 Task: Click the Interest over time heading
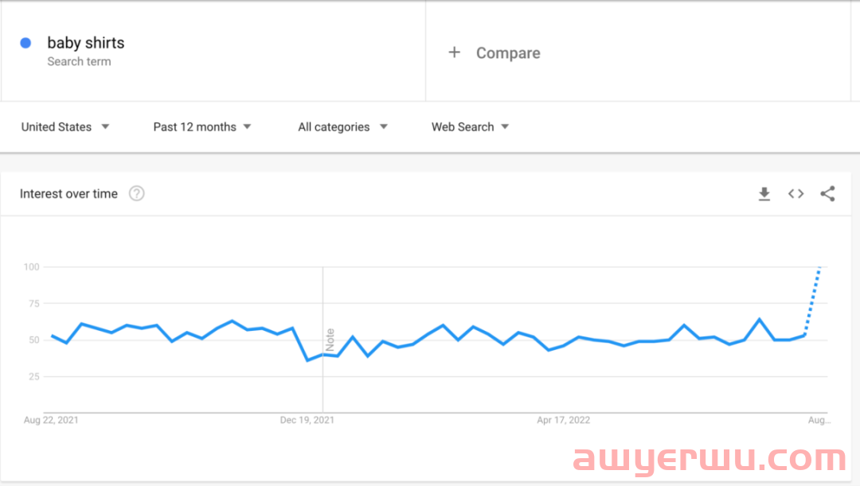68,194
